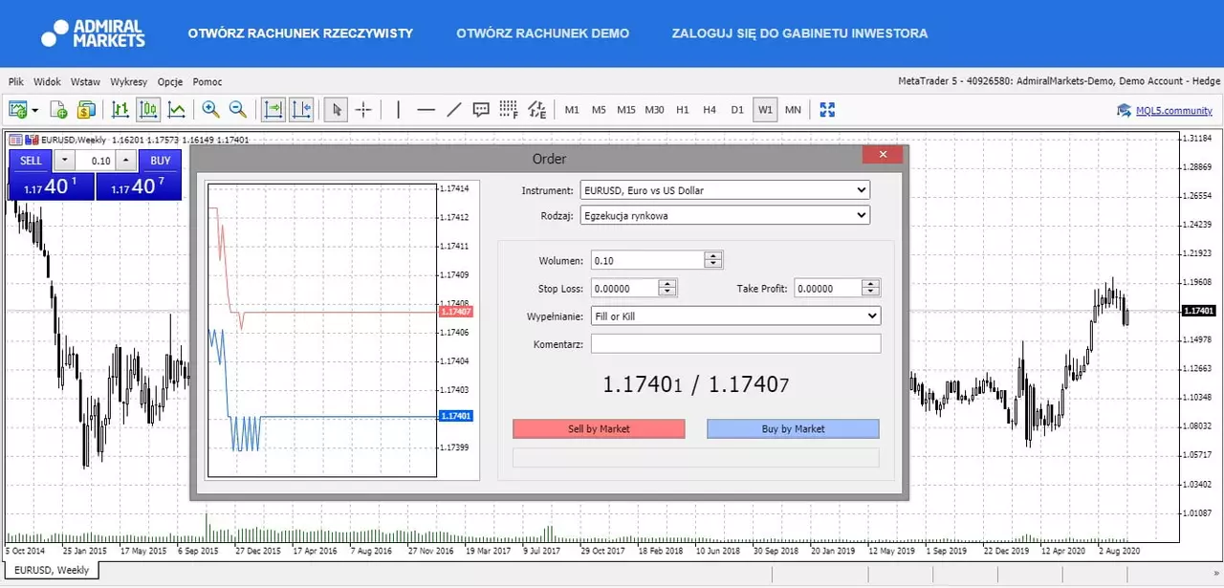Viewport: 1224px width, 588px height.
Task: Click Buy by Market button
Action: 793,428
